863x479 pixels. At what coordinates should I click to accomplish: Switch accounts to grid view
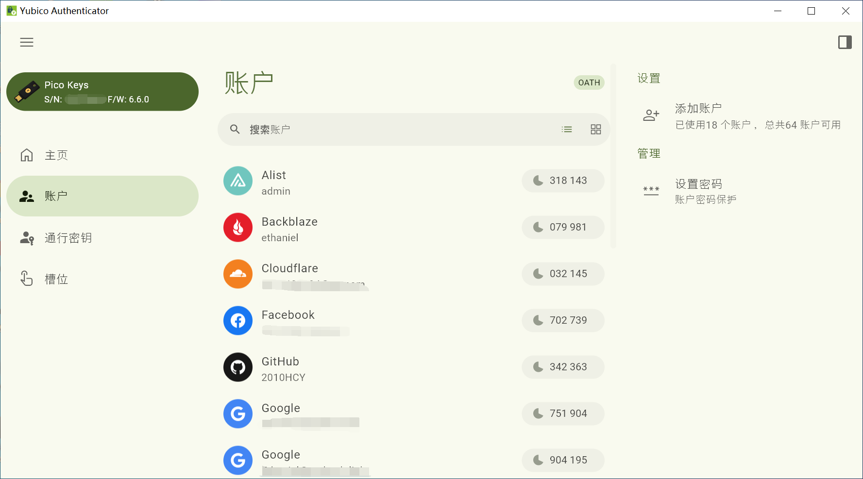(595, 130)
